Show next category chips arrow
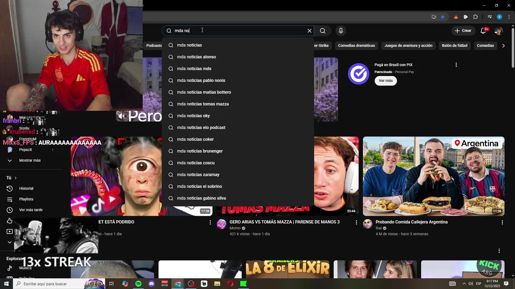515x289 pixels. [503, 46]
